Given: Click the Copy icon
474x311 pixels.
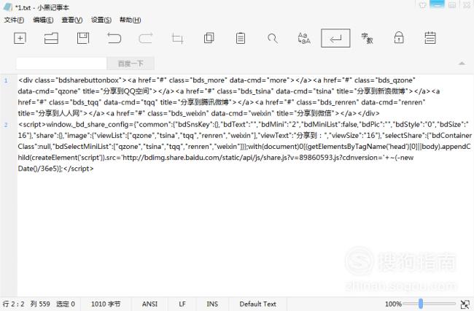Looking at the screenshot, I should click(x=209, y=38).
